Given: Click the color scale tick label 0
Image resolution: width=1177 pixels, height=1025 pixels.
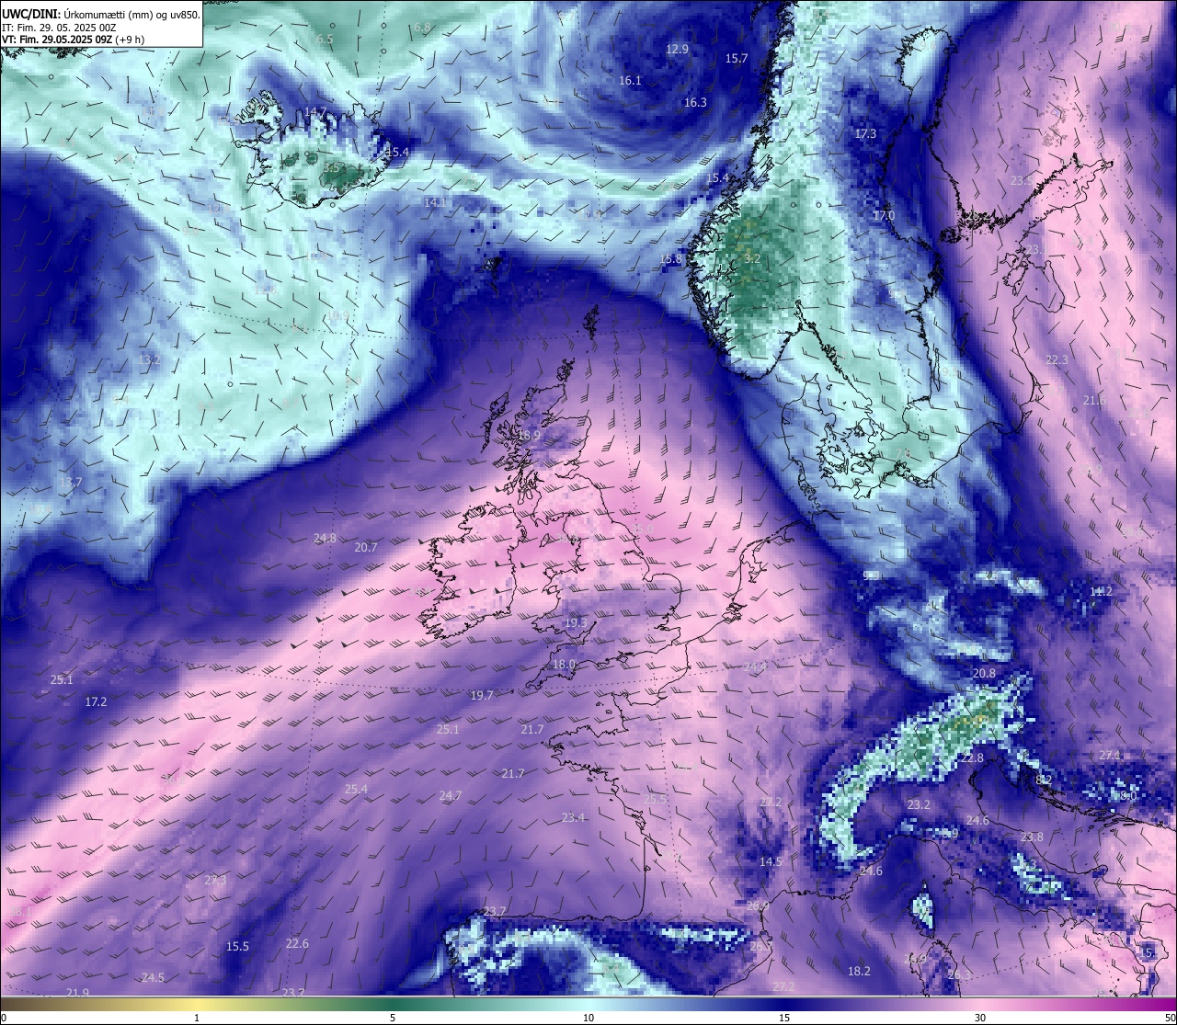Looking at the screenshot, I should click(x=4, y=1018).
